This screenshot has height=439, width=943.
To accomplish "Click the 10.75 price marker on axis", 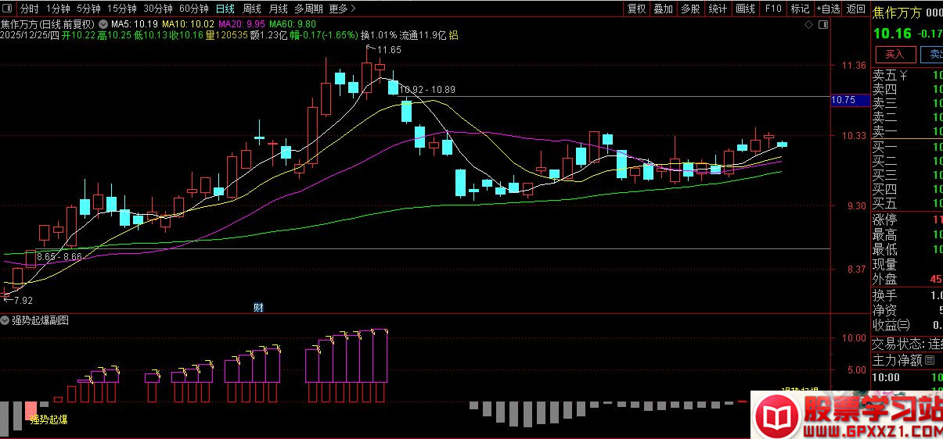I will 848,100.
